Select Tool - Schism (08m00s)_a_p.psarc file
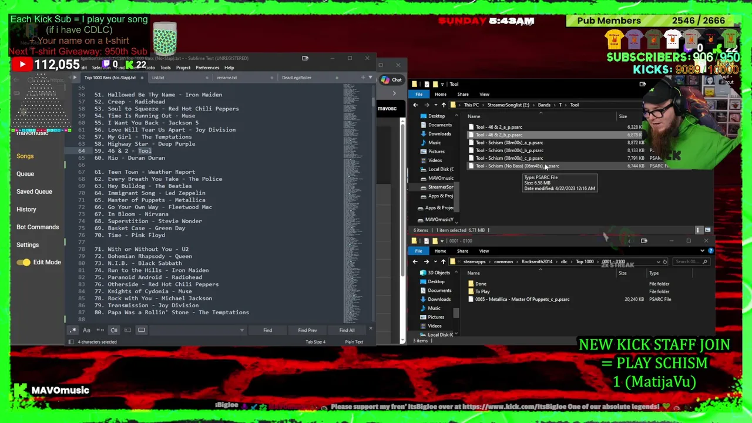This screenshot has width=752, height=423. click(509, 143)
